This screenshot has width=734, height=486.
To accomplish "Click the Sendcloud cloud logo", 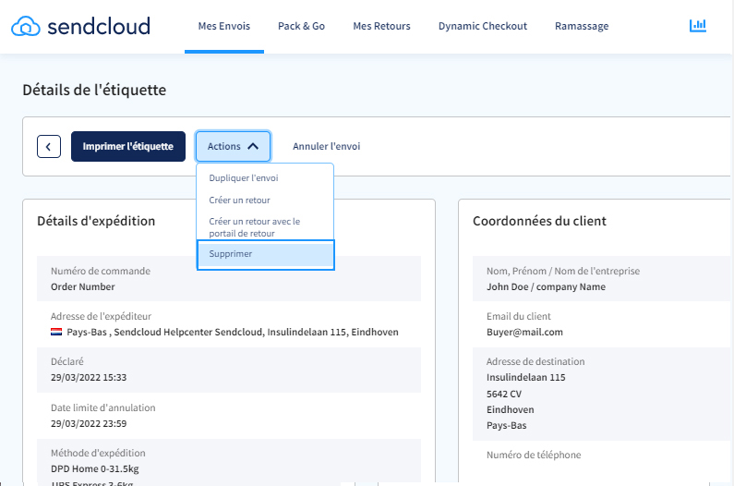I will tap(26, 26).
